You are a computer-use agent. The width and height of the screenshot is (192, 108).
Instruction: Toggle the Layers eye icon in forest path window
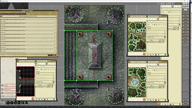click(x=159, y=40)
